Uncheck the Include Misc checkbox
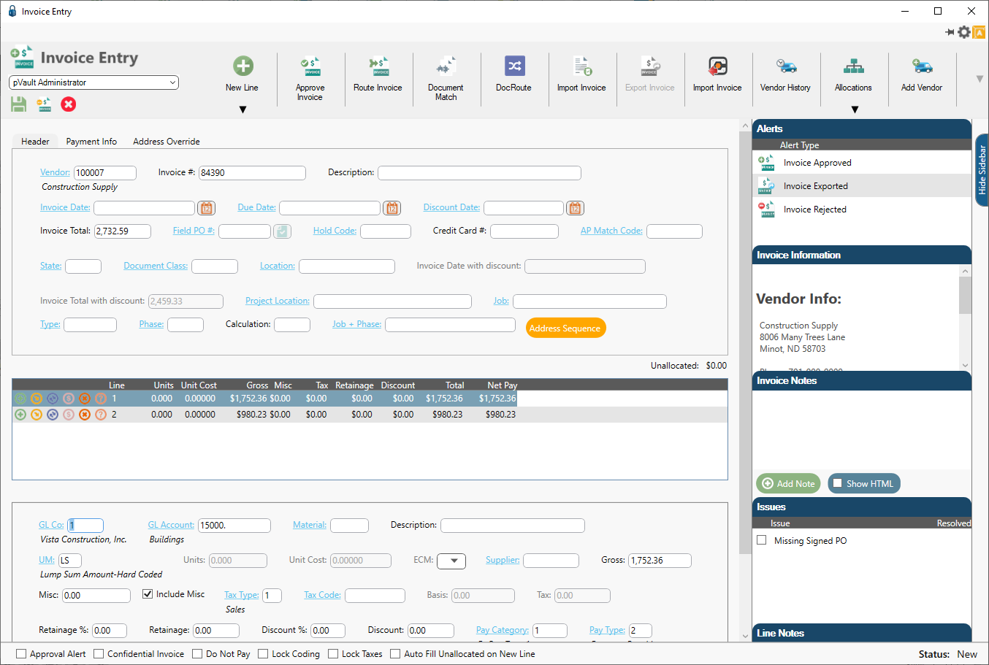 (x=148, y=594)
